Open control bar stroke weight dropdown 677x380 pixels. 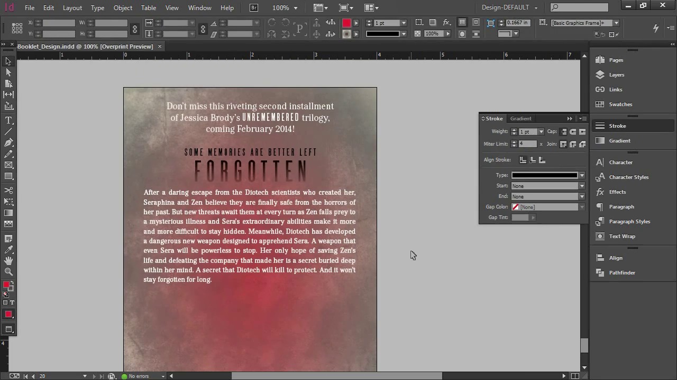pyautogui.click(x=404, y=23)
